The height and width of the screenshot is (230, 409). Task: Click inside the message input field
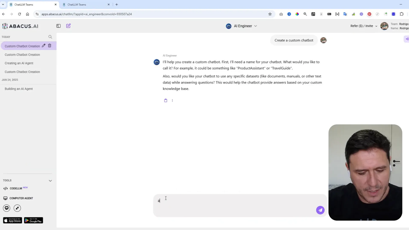(x=230, y=206)
